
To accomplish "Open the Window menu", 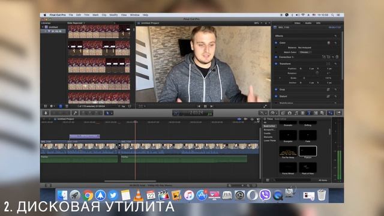I will coord(134,15).
